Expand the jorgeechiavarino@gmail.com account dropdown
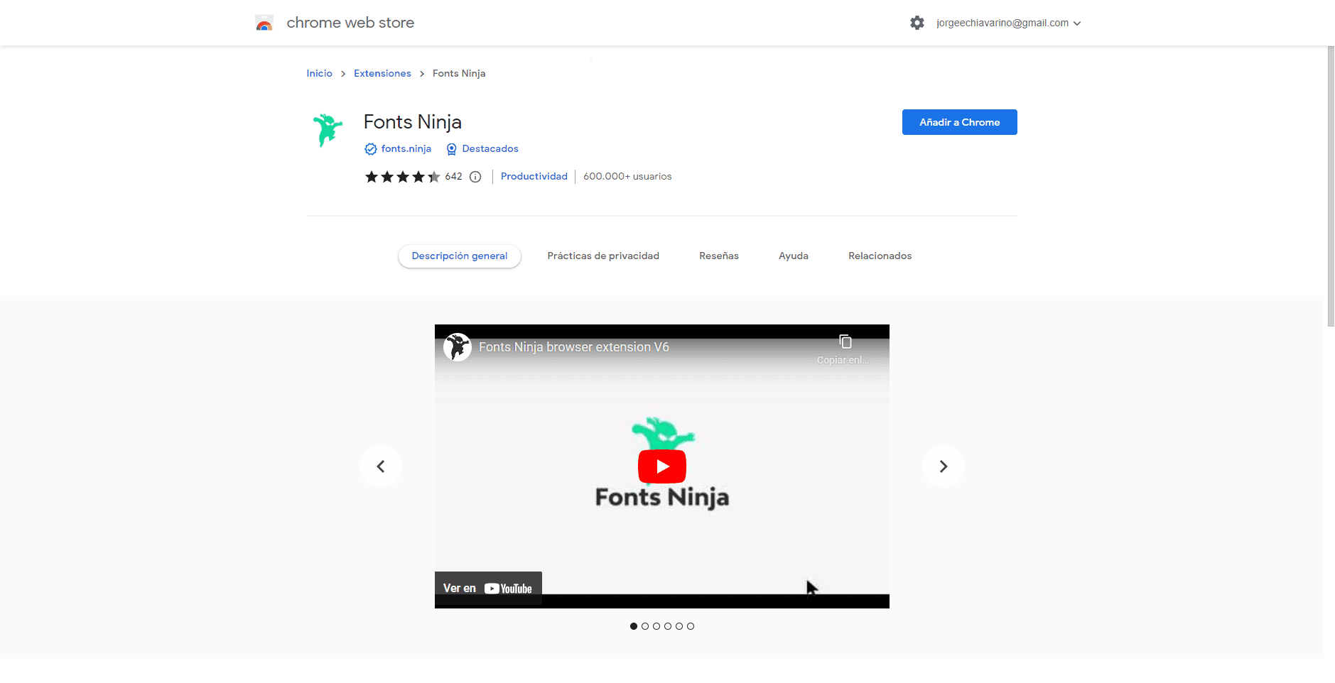 point(1008,23)
